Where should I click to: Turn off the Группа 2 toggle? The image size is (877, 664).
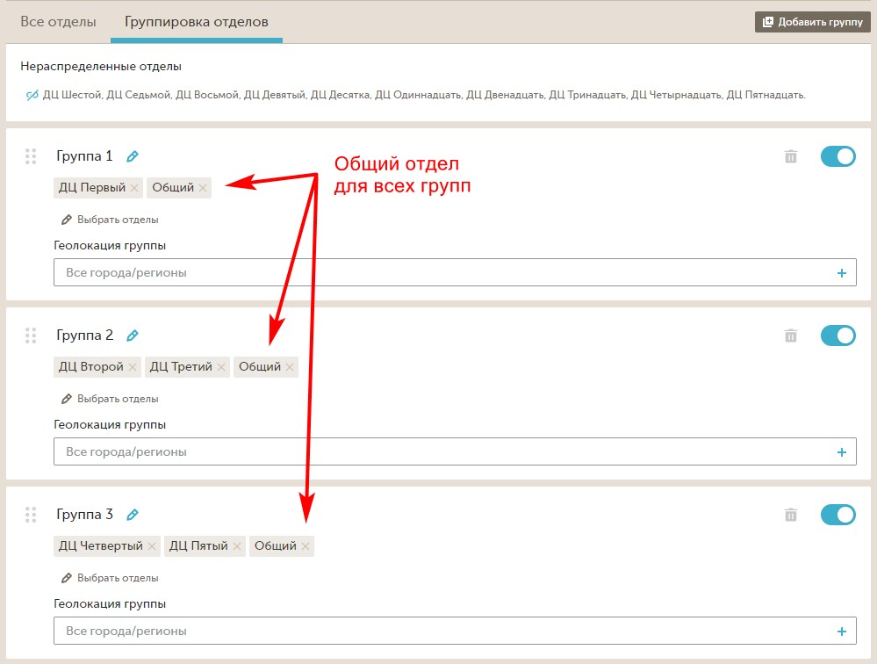click(x=837, y=336)
